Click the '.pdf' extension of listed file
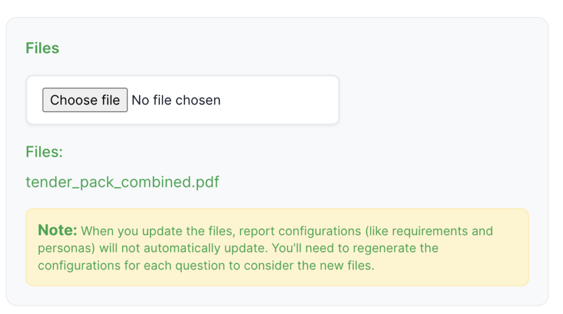The width and height of the screenshot is (563, 314). (x=205, y=182)
